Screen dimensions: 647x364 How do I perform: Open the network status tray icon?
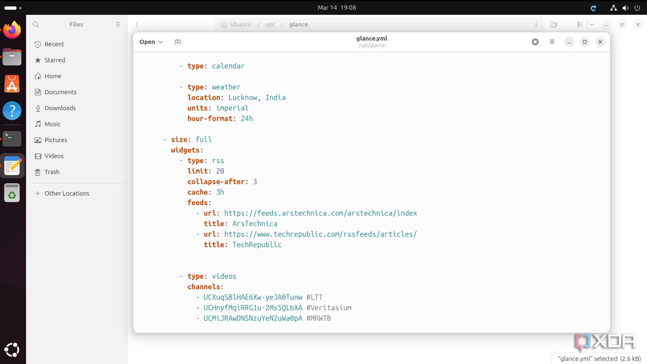click(613, 8)
